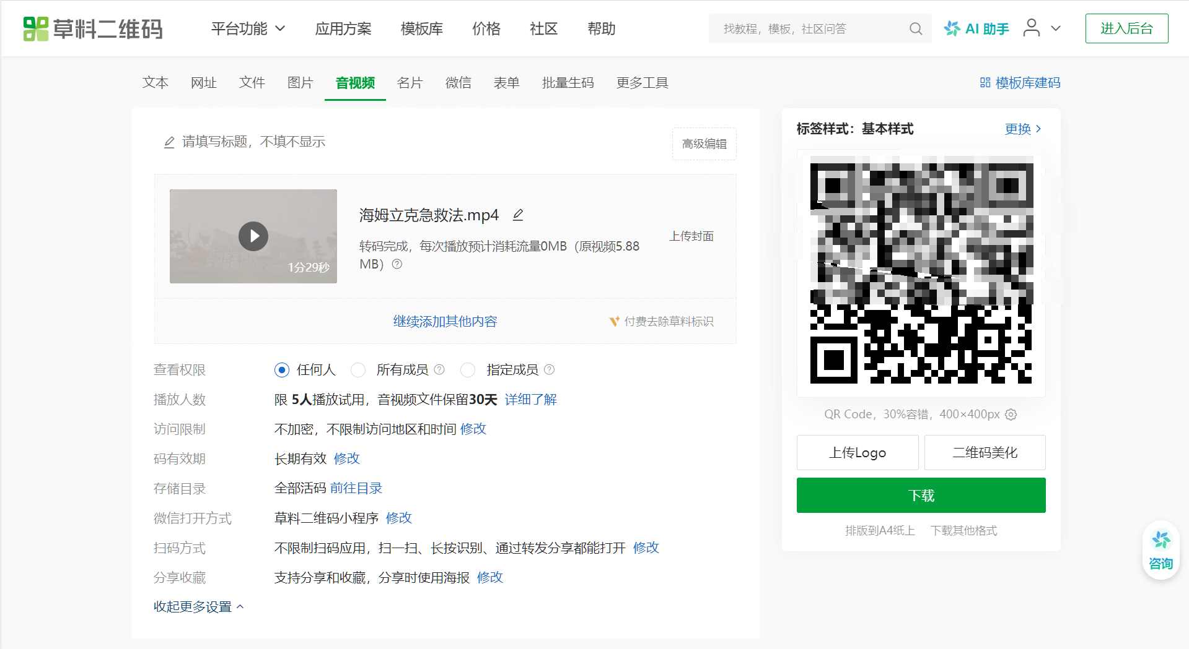
Task: Click the green 下载 button
Action: (921, 495)
